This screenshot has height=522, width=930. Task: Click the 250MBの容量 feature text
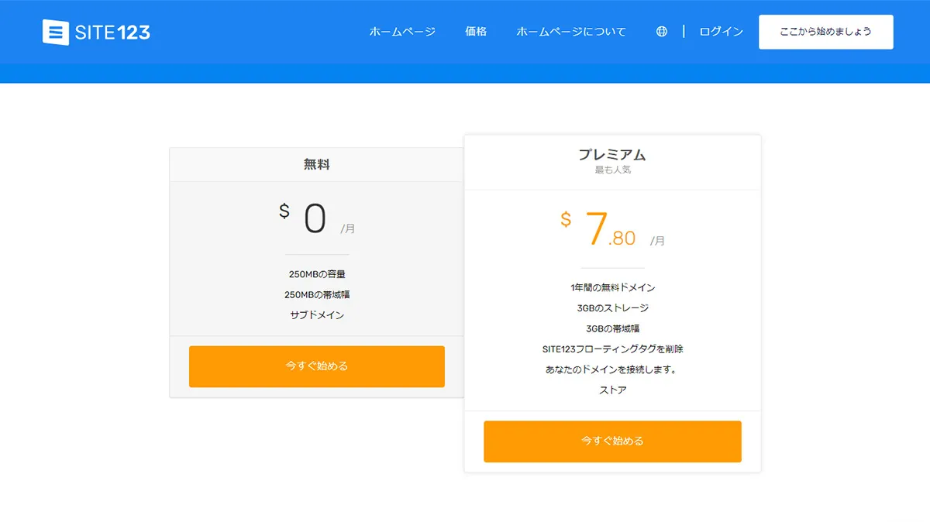pyautogui.click(x=316, y=274)
